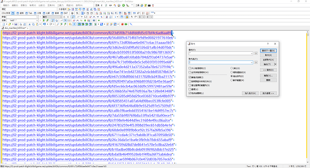Enable the match case (C) checkbox
The image size is (310, 168).
(190, 68)
